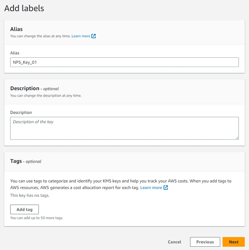
Task: Grab the Description textarea resize handle
Action: pyautogui.click(x=237, y=138)
